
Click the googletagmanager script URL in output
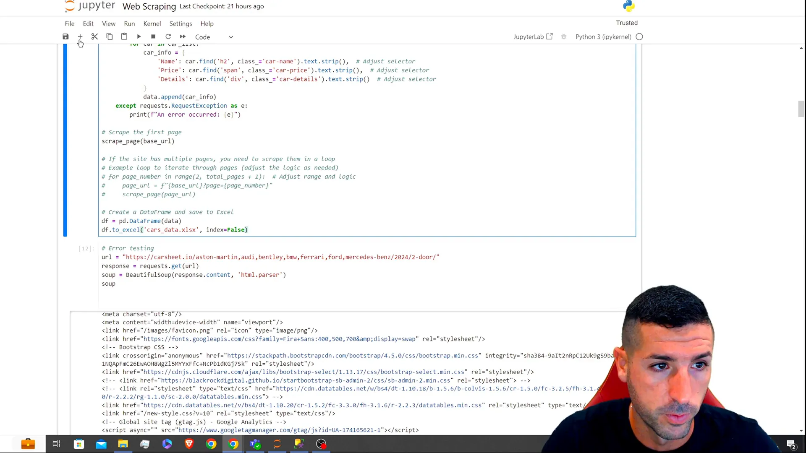(x=280, y=430)
